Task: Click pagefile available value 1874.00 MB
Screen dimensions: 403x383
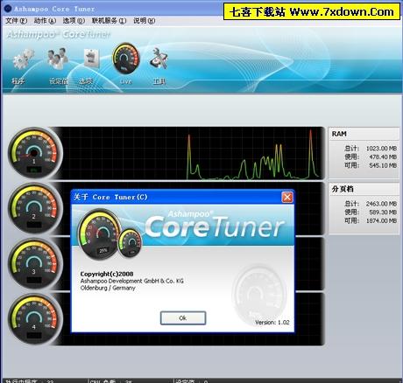Action: point(381,221)
